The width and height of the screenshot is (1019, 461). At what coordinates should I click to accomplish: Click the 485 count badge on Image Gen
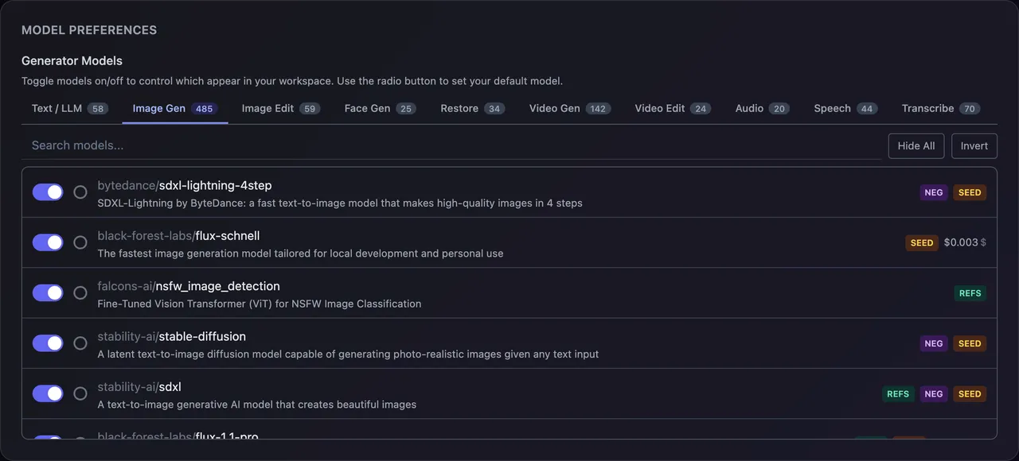pos(205,109)
